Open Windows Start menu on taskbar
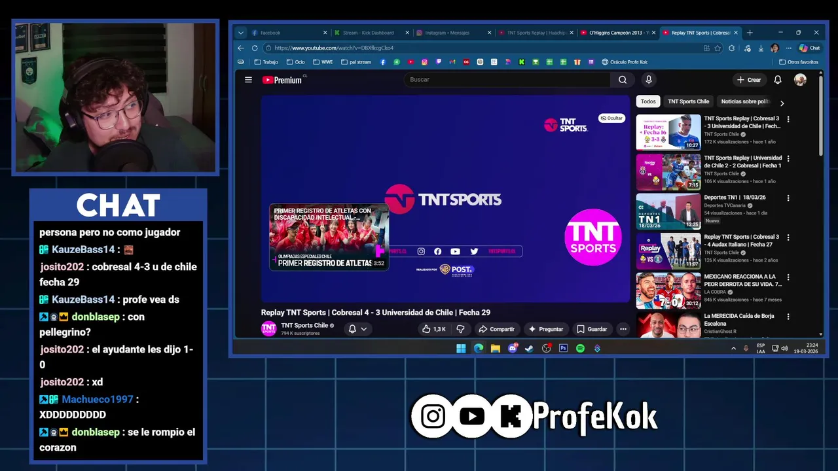The width and height of the screenshot is (838, 471). point(461,349)
